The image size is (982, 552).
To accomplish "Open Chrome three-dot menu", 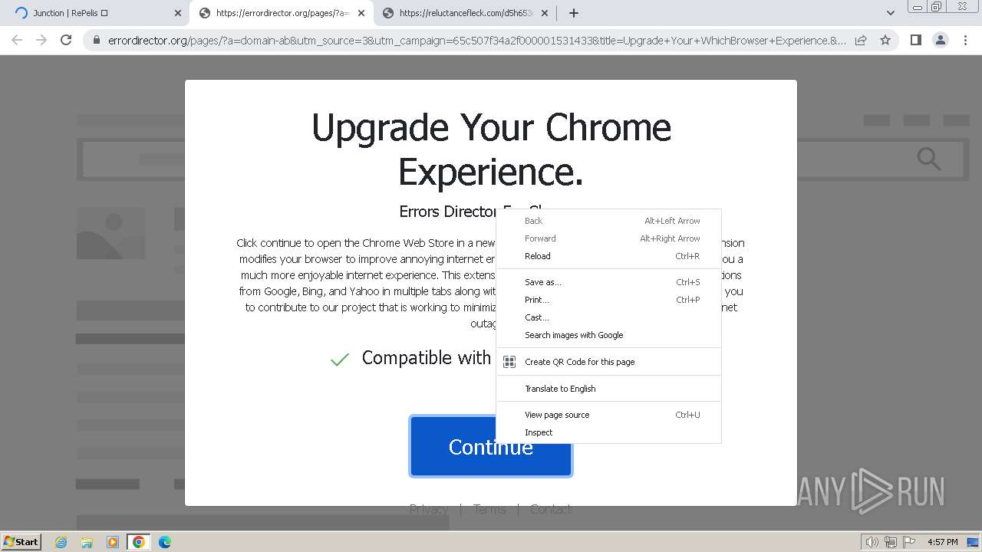I will click(x=965, y=40).
